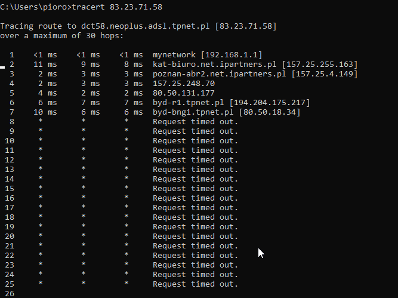Image resolution: width=398 pixels, height=298 pixels.
Task: Click the 80.50.131.177 address in hop 5
Action: pos(184,93)
